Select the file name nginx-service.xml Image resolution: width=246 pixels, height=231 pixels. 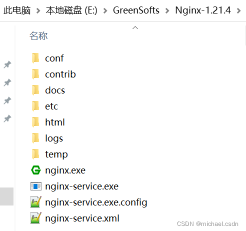82,218
